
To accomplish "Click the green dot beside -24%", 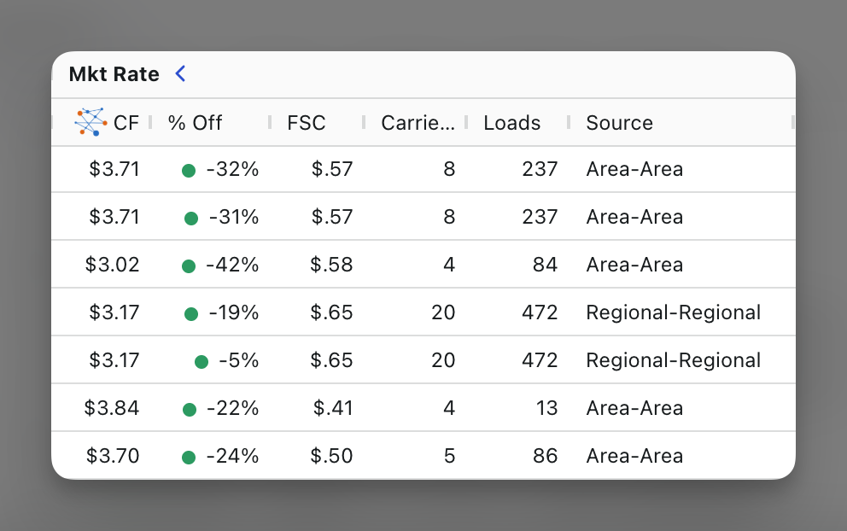I will [x=189, y=458].
